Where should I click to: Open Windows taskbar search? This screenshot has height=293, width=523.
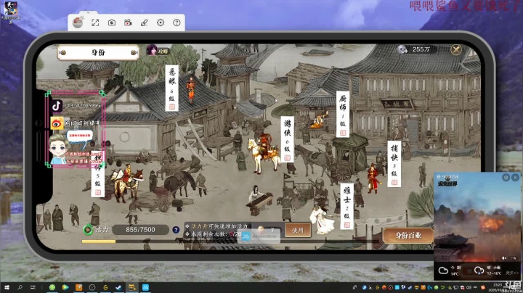20,287
